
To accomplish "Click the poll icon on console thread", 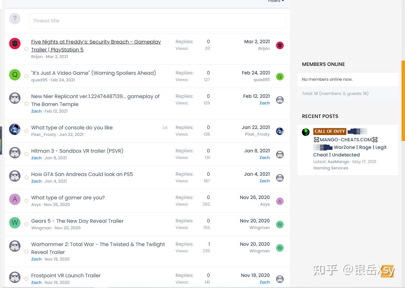I will coord(165,127).
